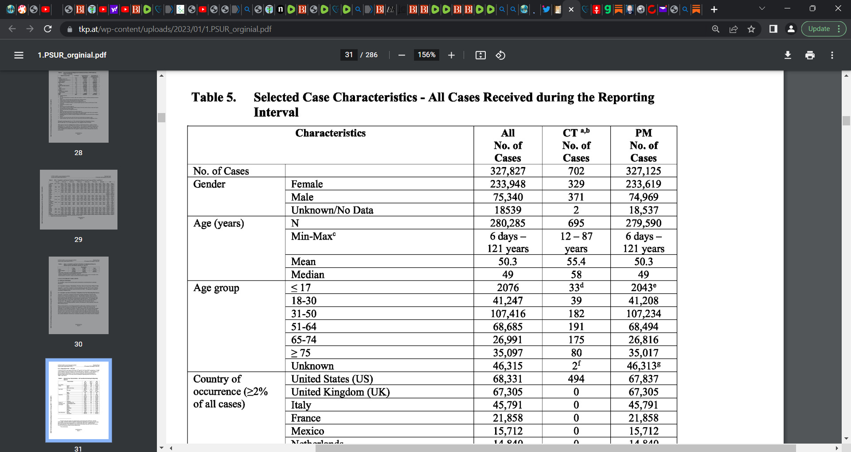851x452 pixels.
Task: Click the 'Characteristics' column header
Action: (331, 133)
